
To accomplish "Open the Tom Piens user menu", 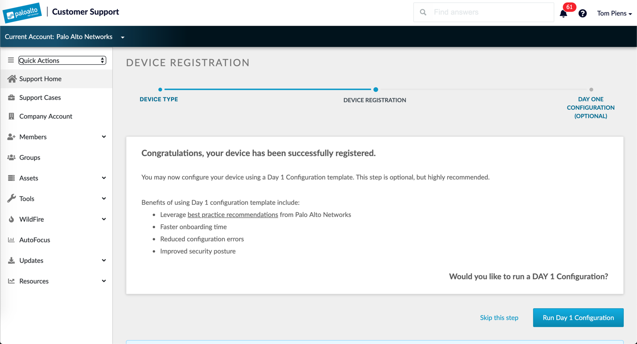I will pos(614,14).
